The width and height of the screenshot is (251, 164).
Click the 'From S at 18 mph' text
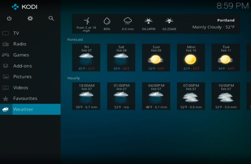(86, 29)
